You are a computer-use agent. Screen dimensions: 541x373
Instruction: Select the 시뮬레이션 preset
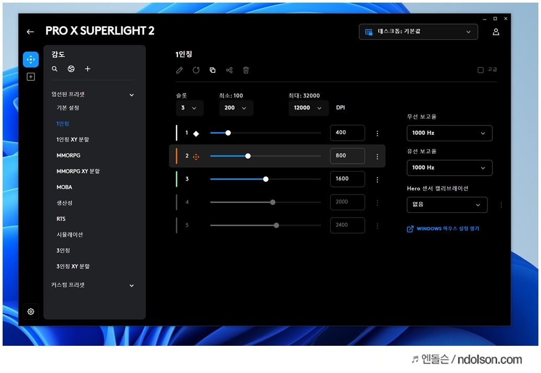click(70, 235)
